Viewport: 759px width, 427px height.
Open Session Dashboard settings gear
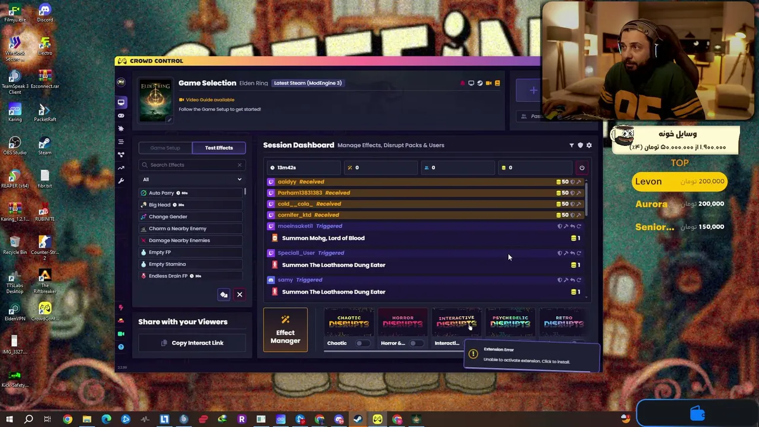pos(589,145)
